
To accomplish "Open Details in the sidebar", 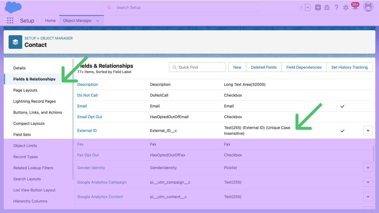I will (20, 68).
